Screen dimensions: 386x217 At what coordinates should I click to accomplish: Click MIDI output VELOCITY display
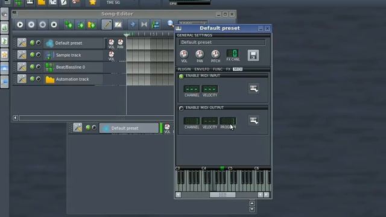pyautogui.click(x=210, y=121)
